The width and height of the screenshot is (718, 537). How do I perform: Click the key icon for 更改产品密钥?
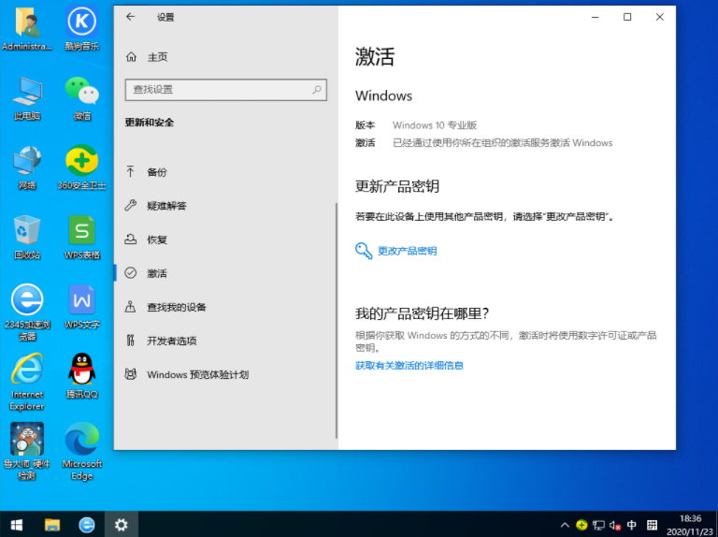pyautogui.click(x=364, y=251)
